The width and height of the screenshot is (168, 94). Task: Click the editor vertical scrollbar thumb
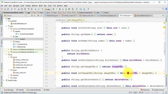(x=164, y=49)
